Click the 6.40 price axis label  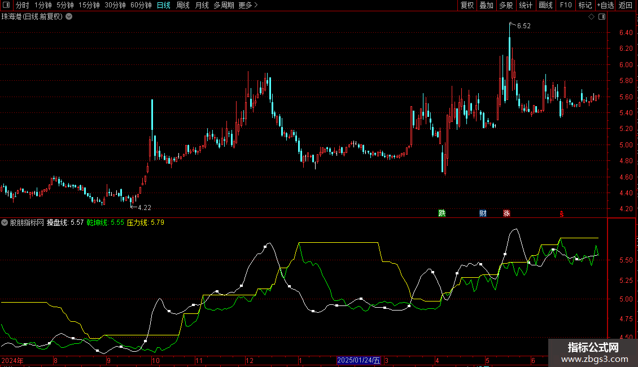(x=626, y=33)
